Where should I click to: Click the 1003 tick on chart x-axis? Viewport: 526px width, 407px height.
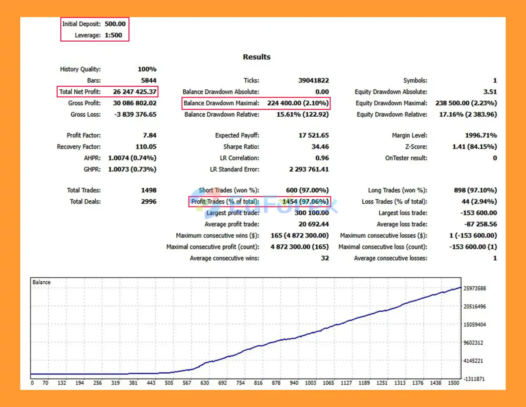pos(310,383)
